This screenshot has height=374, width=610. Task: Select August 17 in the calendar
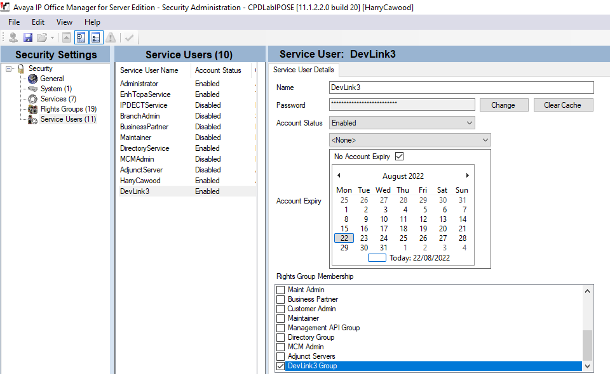click(384, 229)
